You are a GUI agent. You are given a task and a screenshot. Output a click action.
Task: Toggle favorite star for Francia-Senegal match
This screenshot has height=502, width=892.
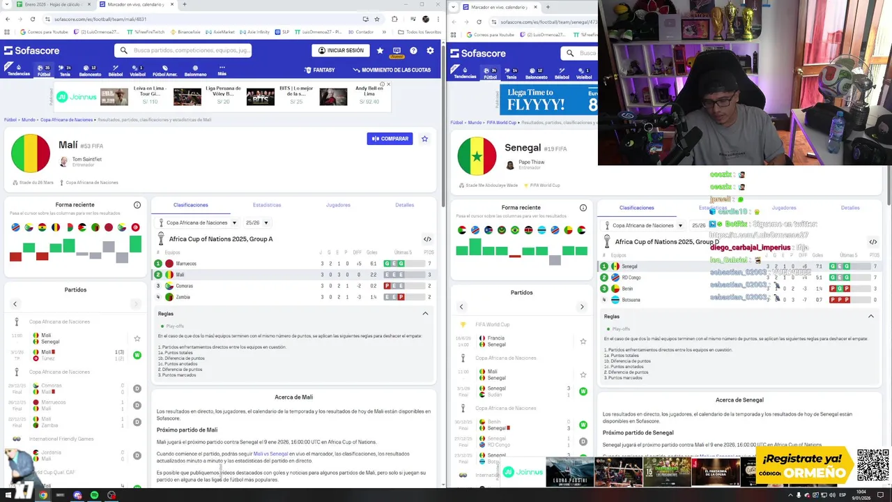click(x=583, y=342)
